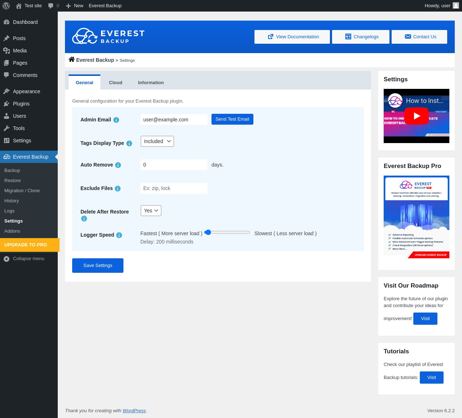Image resolution: width=462 pixels, height=418 pixels.
Task: Click the UPGRADE TO PRO menu item
Action: click(30, 245)
